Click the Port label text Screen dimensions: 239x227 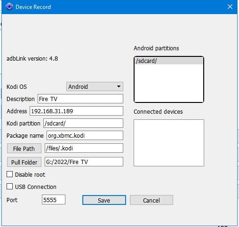point(12,200)
